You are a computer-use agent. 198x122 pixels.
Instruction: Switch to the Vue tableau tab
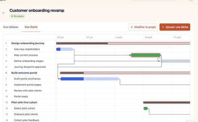[10, 27]
